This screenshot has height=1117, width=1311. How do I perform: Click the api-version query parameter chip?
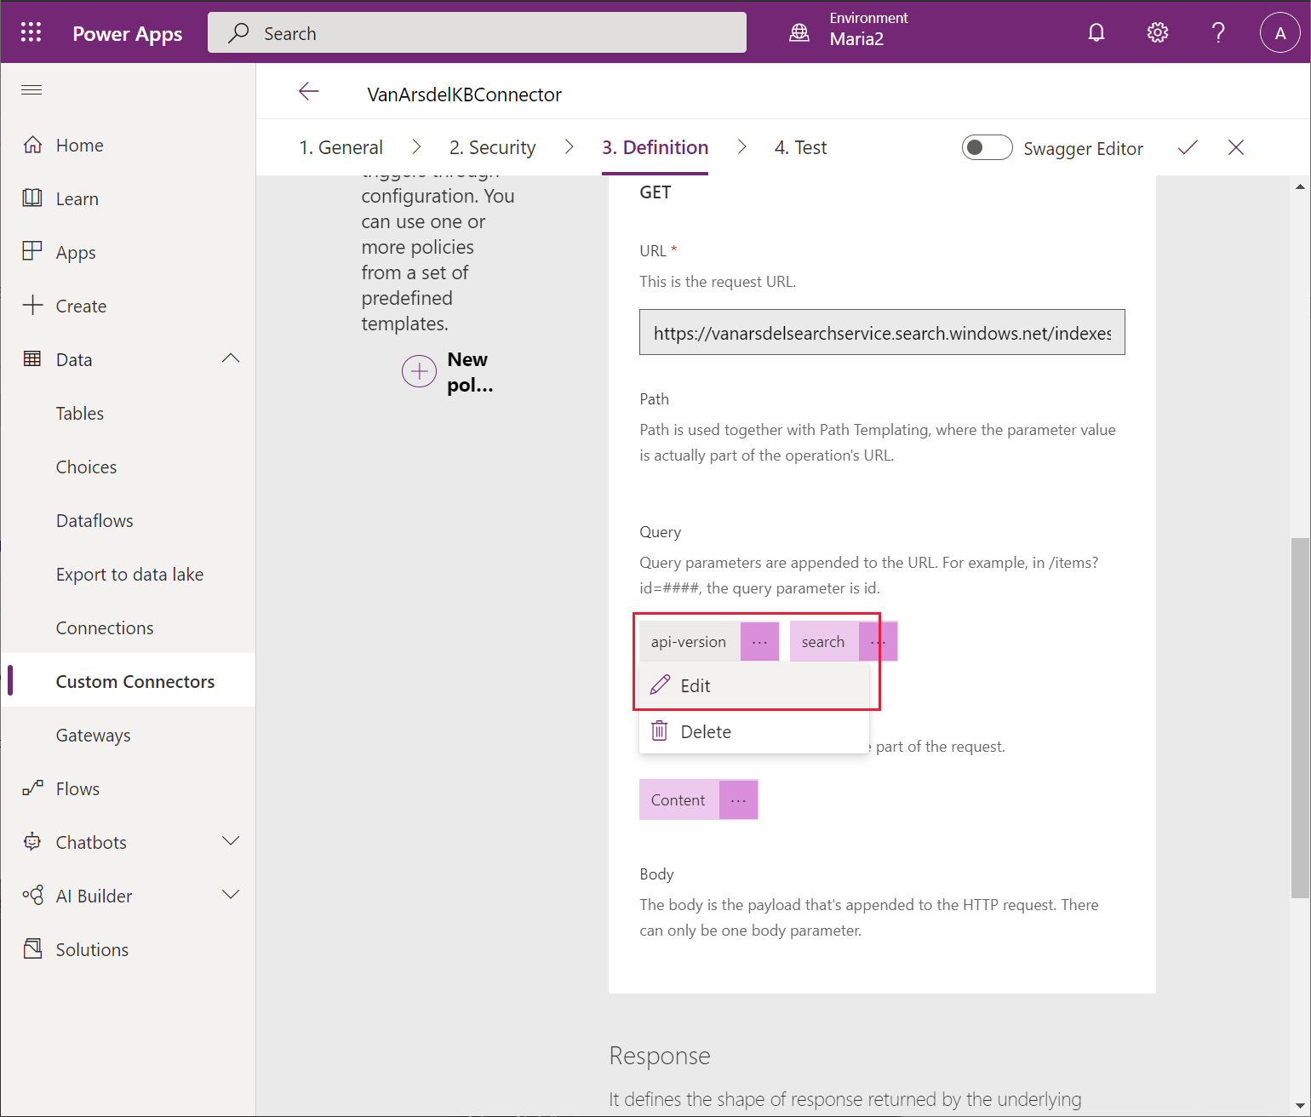point(689,641)
